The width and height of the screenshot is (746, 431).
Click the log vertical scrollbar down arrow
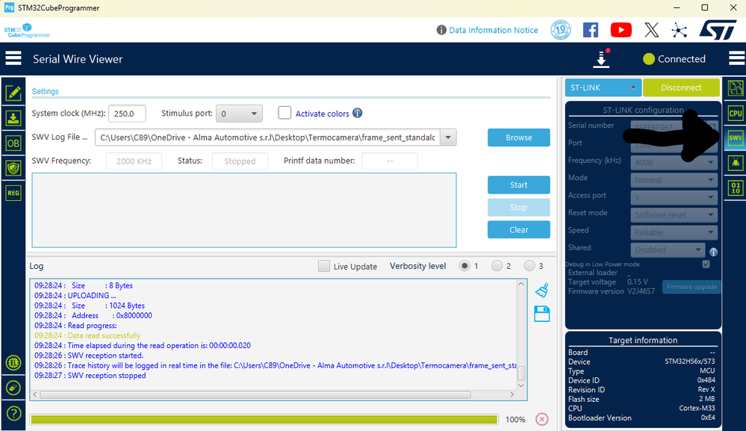point(521,385)
